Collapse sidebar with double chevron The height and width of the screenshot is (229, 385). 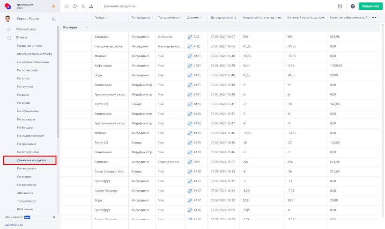pos(54,217)
